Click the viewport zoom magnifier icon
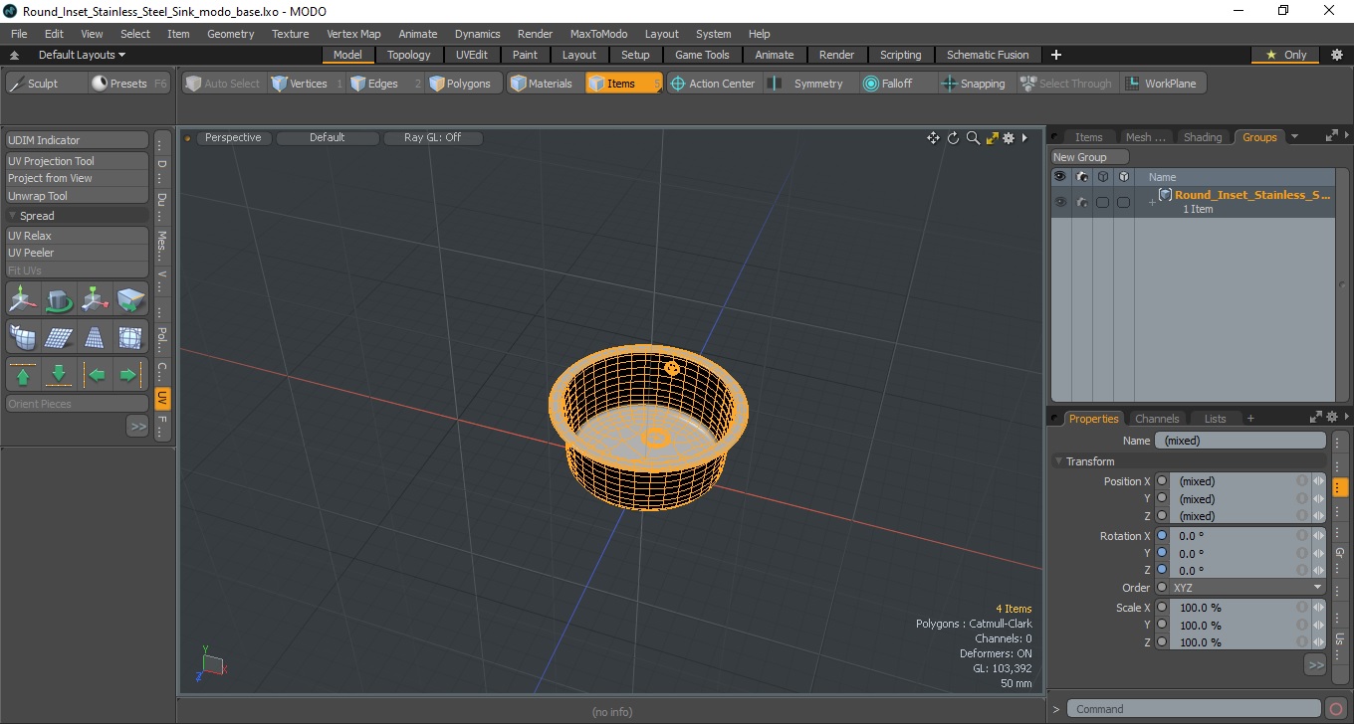1354x724 pixels. [x=973, y=138]
